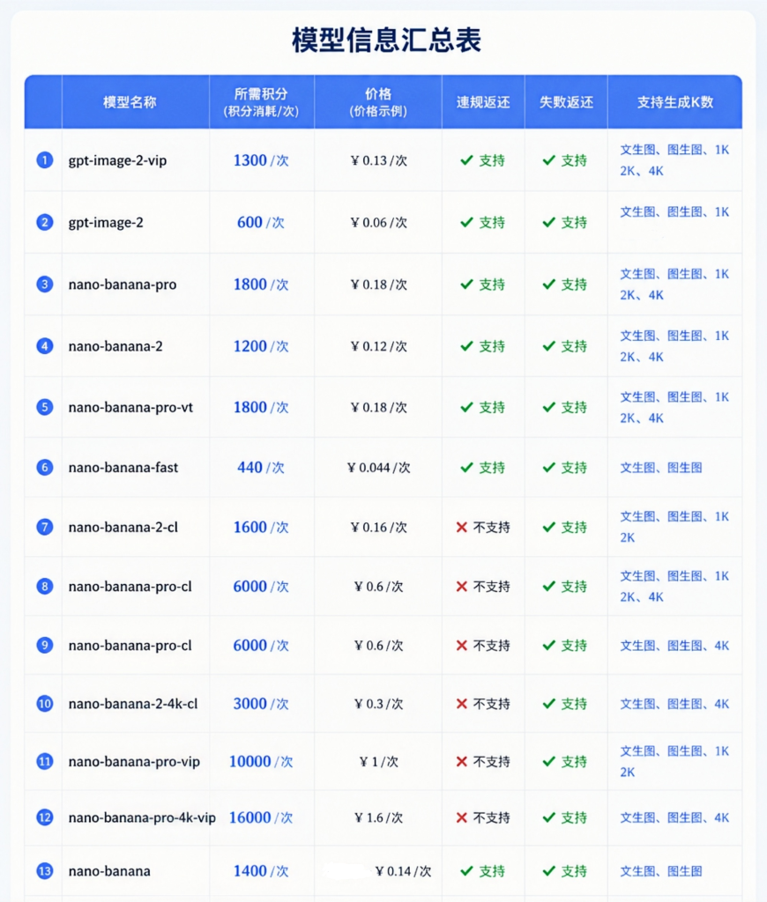This screenshot has width=767, height=902.
Task: Click the number 7 badge beside nano-banana-2-cl
Action: coord(44,527)
